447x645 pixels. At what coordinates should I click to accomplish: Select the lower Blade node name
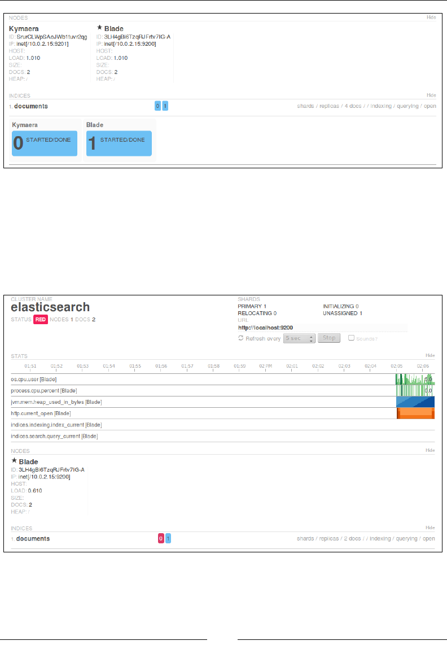click(x=28, y=461)
